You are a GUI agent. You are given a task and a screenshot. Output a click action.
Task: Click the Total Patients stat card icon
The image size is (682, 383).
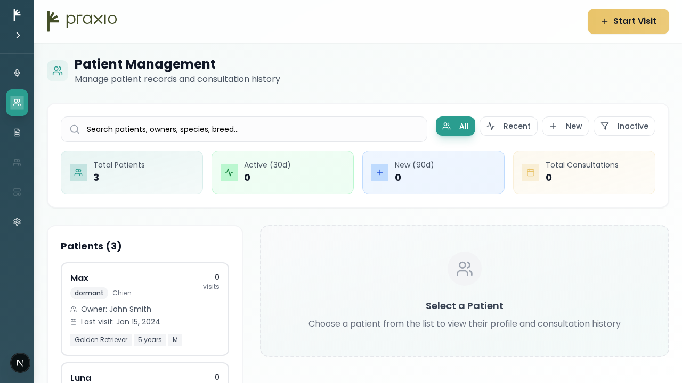(x=78, y=172)
